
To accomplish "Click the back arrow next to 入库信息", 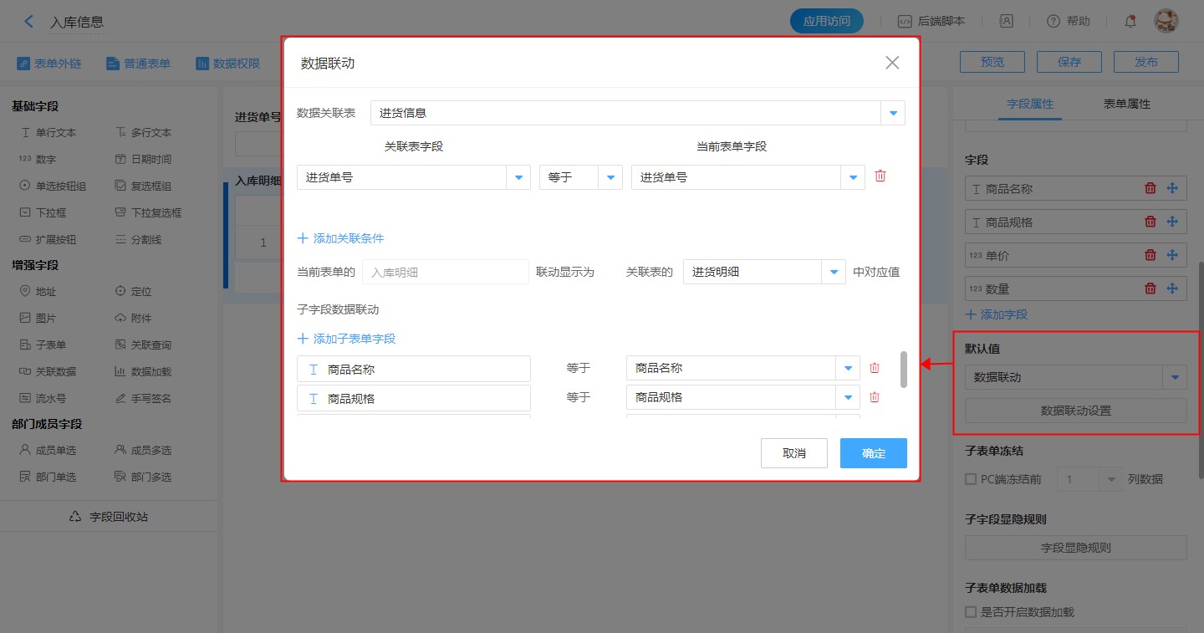I will coord(29,22).
